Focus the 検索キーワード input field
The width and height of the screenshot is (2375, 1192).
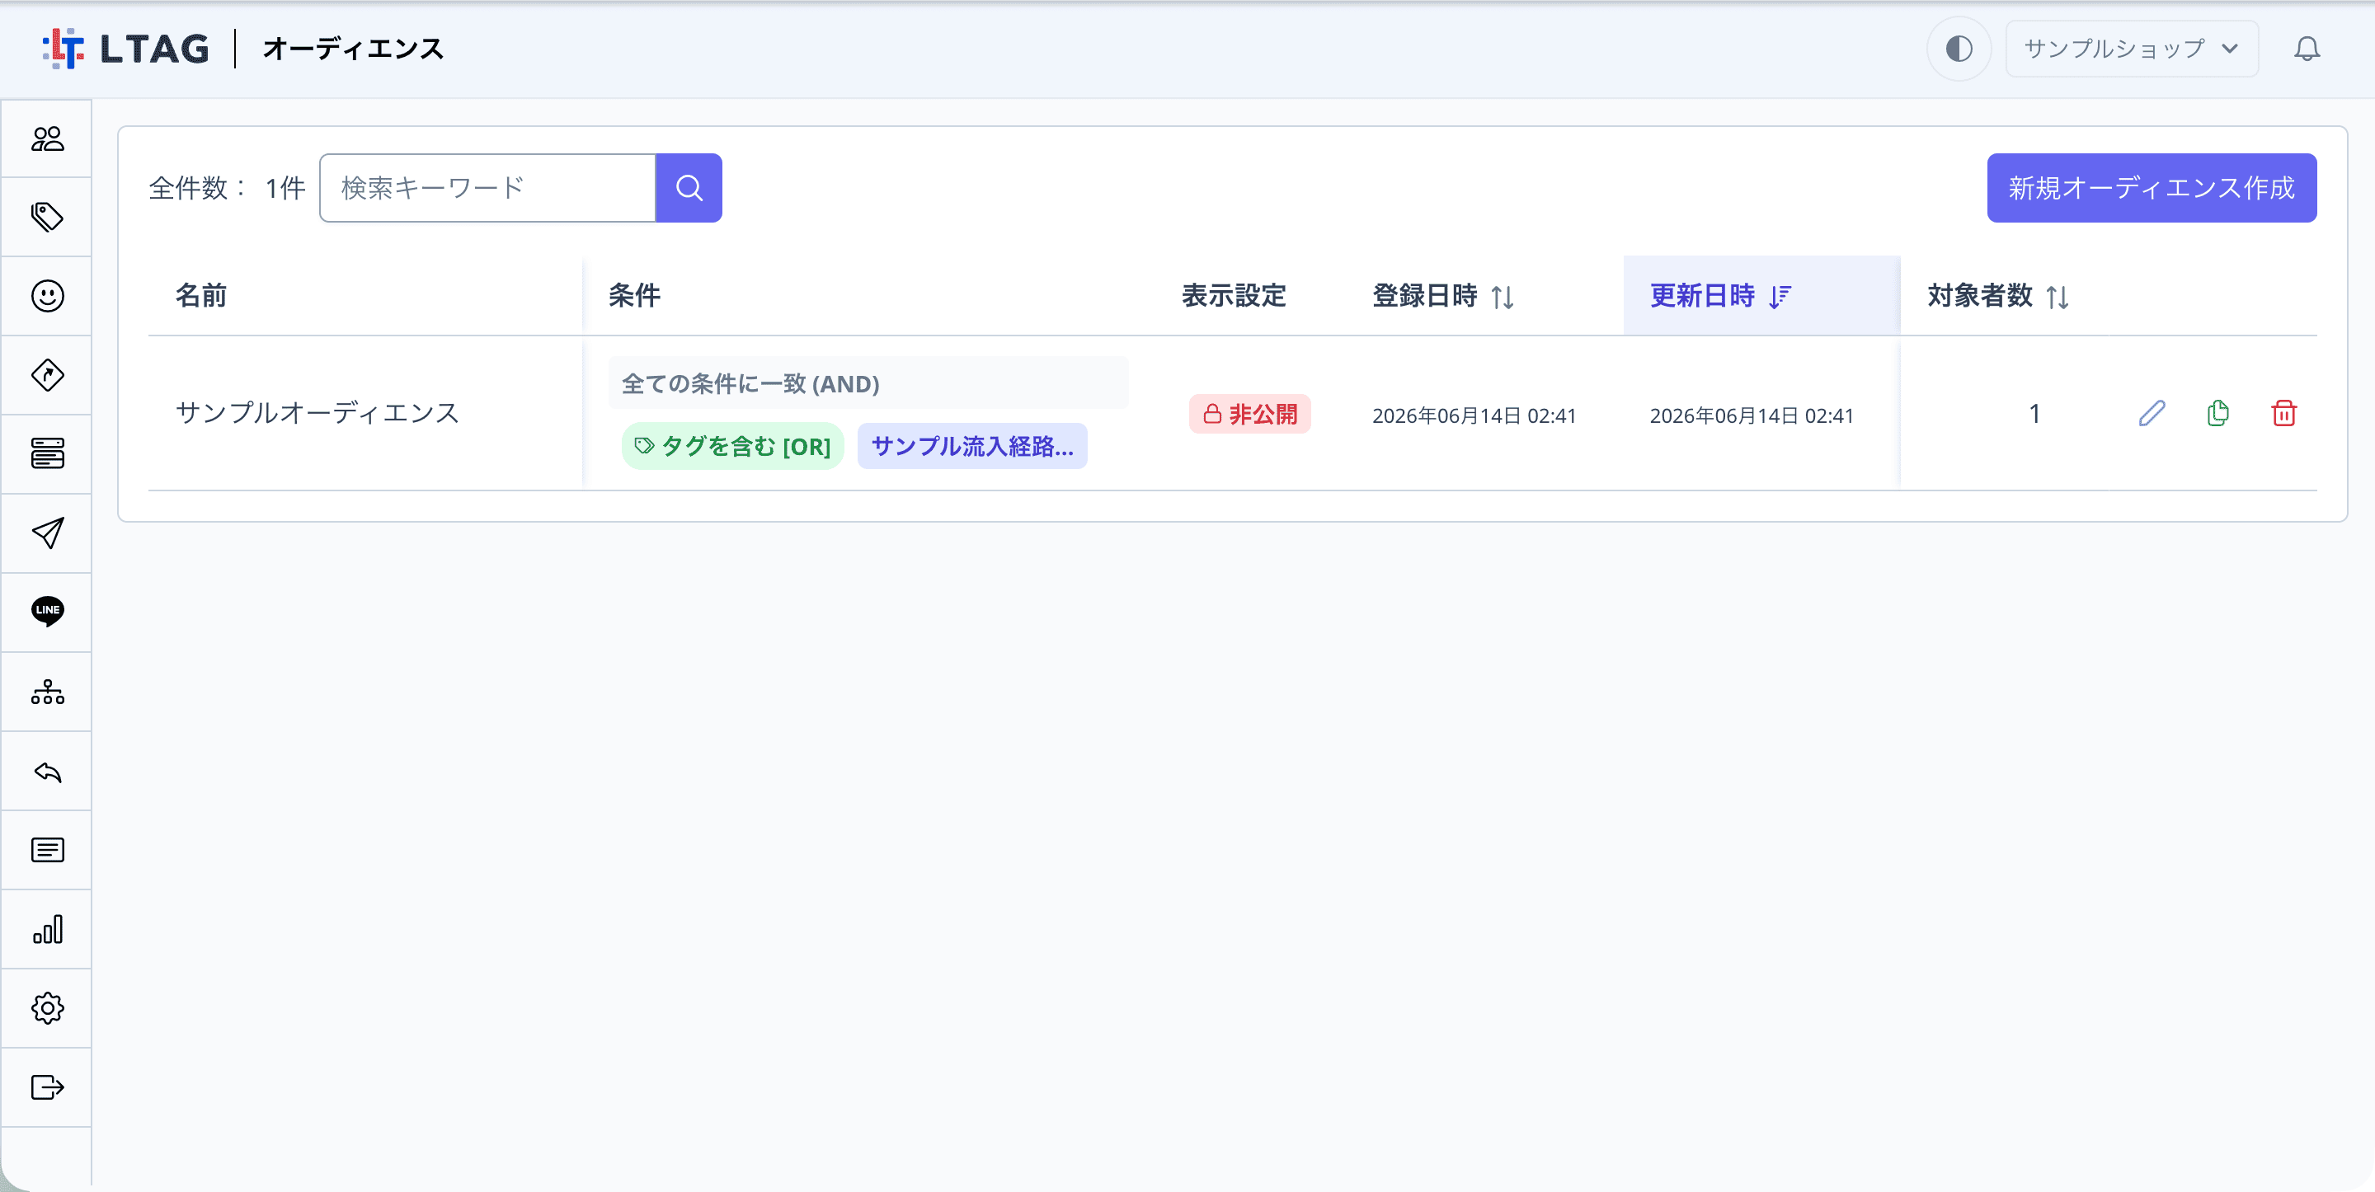tap(487, 188)
